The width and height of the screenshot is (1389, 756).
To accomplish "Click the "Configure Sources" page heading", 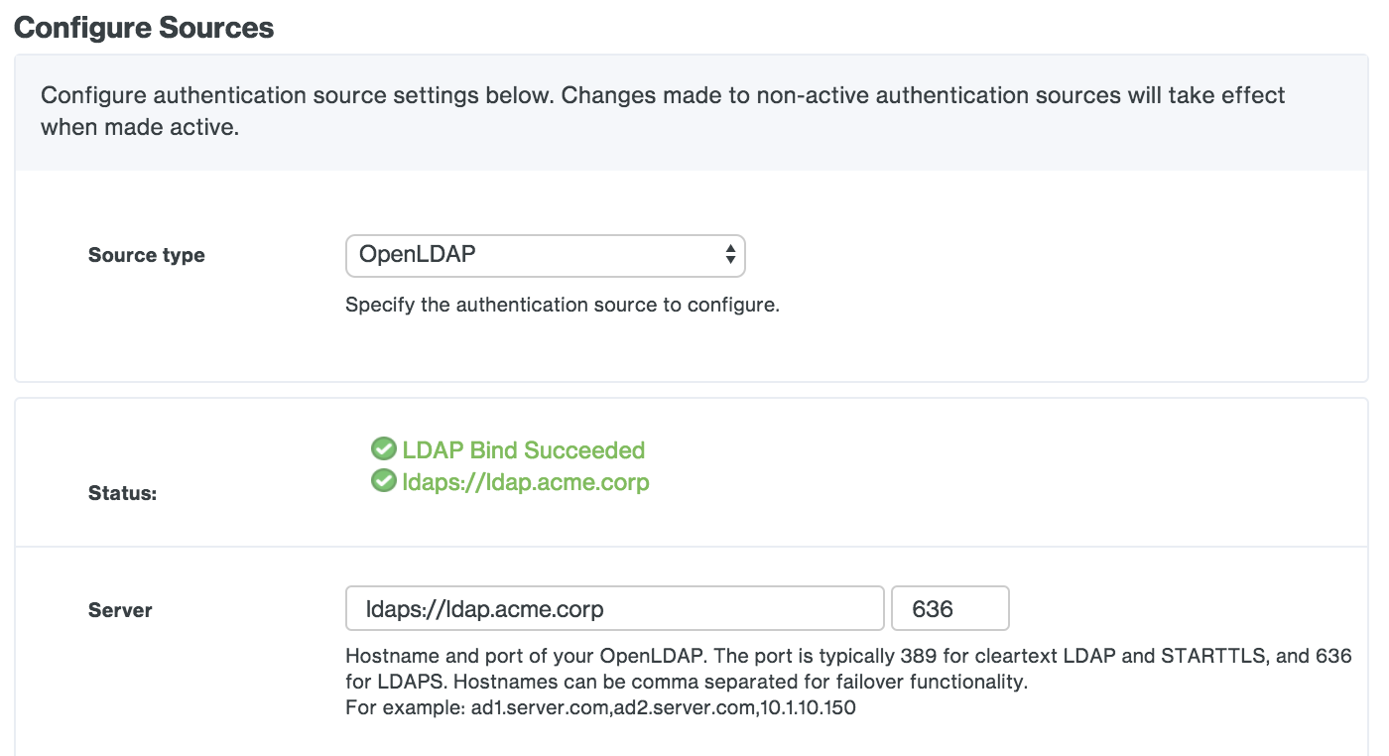I will [144, 28].
